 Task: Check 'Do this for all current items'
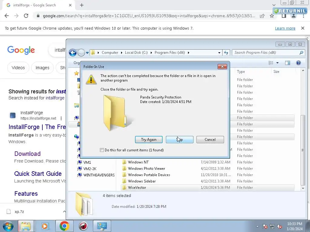tap(102, 150)
